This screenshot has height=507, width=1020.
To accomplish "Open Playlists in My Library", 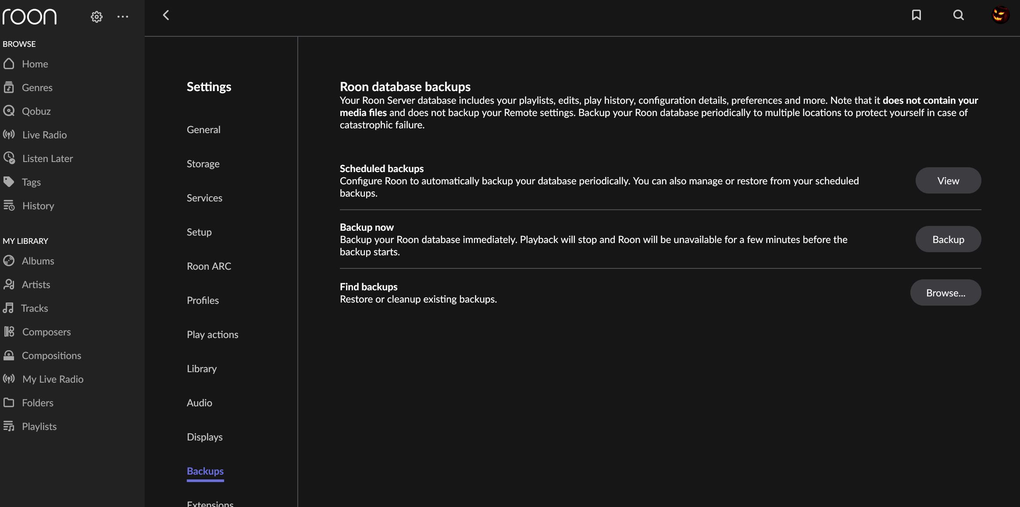I will click(39, 426).
